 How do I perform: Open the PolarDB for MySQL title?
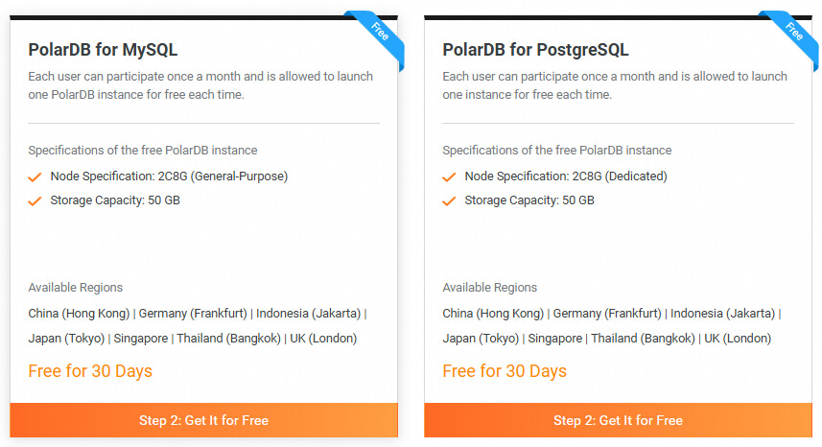[103, 50]
